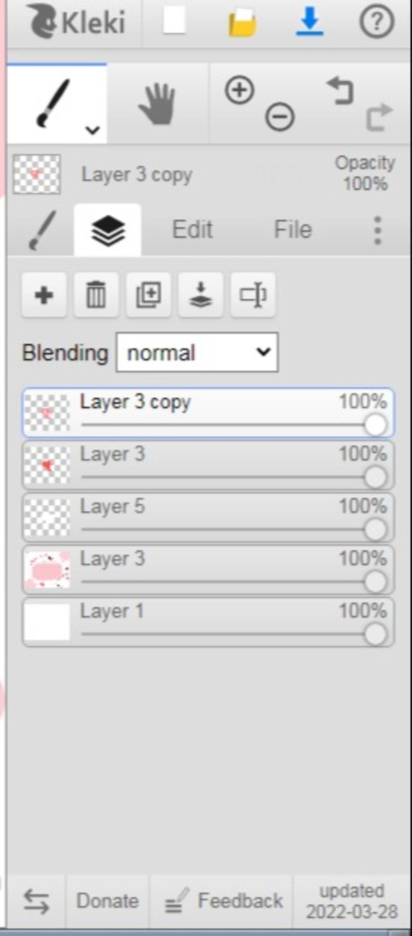Open the Blending mode dropdown
This screenshot has height=936, width=412.
point(197,353)
